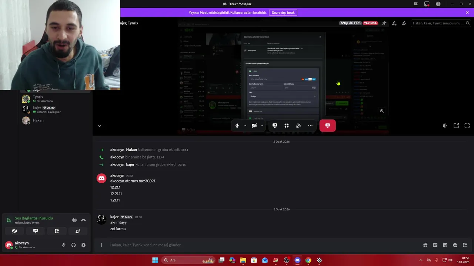The image size is (474, 266).
Task: Open camera options arrow in call bar
Action: tap(262, 126)
